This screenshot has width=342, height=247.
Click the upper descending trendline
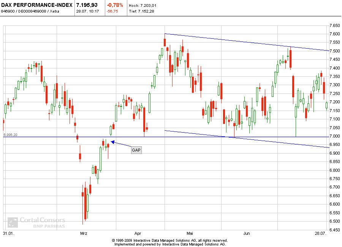[x=247, y=42]
